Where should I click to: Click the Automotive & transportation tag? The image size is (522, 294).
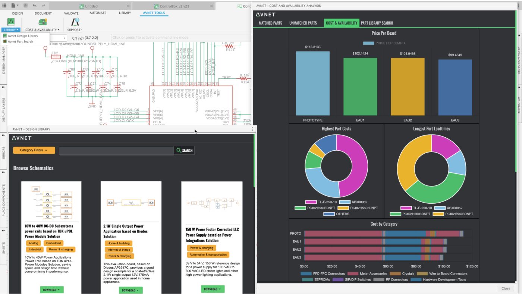(208, 255)
